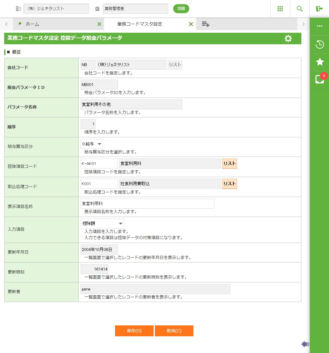Click the 表示項目名称 text field
The image size is (329, 353).
[x=147, y=203]
